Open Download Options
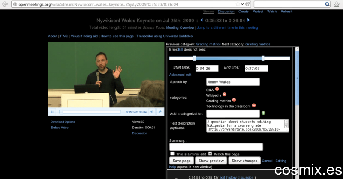 [63, 122]
